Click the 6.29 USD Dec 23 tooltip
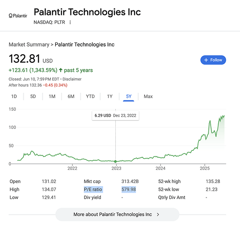 [115, 115]
